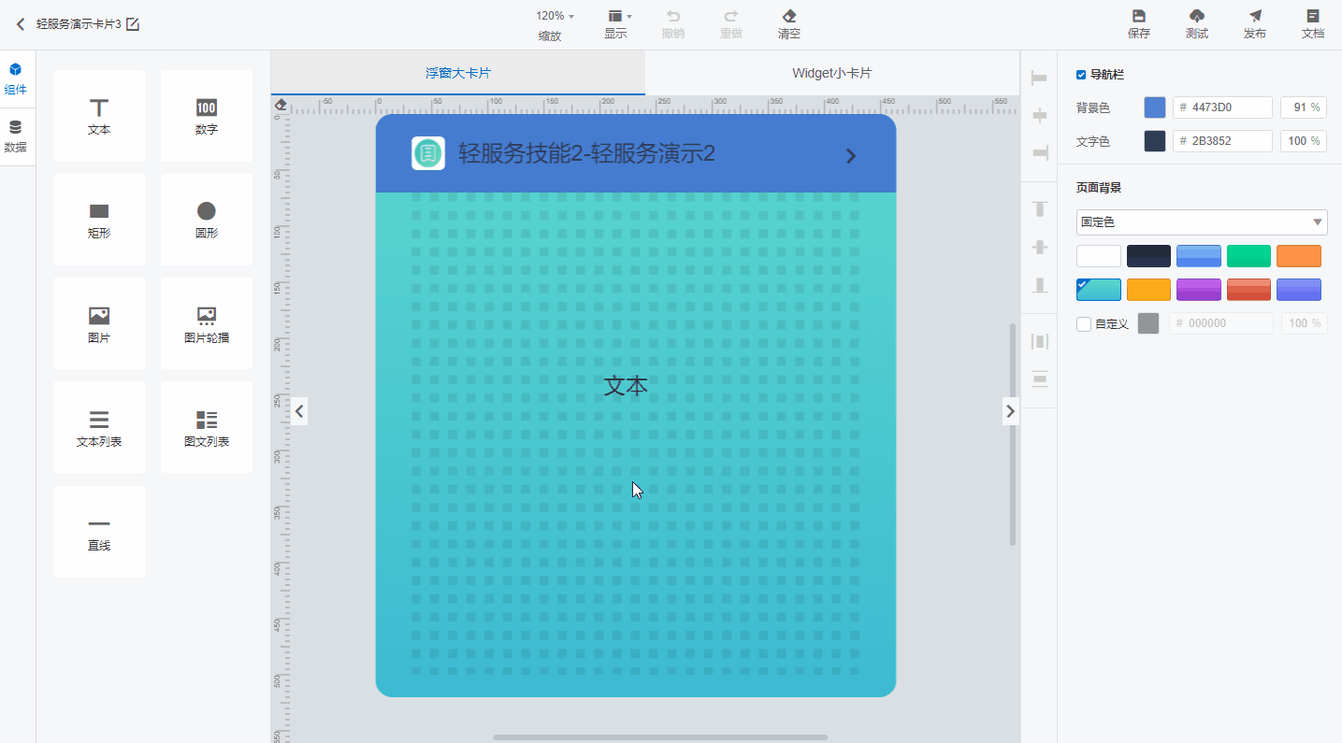Toggle the 导航栏 checkbox
Viewport: 1342px width, 743px height.
click(1081, 75)
